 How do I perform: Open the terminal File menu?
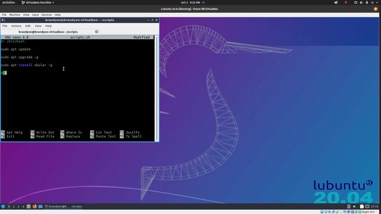(5, 26)
